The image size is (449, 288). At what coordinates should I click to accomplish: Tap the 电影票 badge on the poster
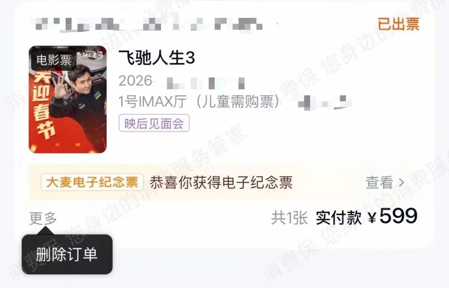pyautogui.click(x=54, y=60)
